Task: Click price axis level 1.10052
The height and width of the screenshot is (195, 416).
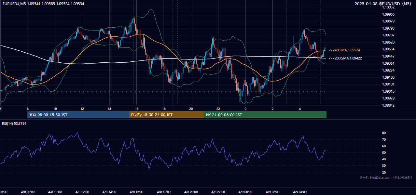Action: pos(389,7)
